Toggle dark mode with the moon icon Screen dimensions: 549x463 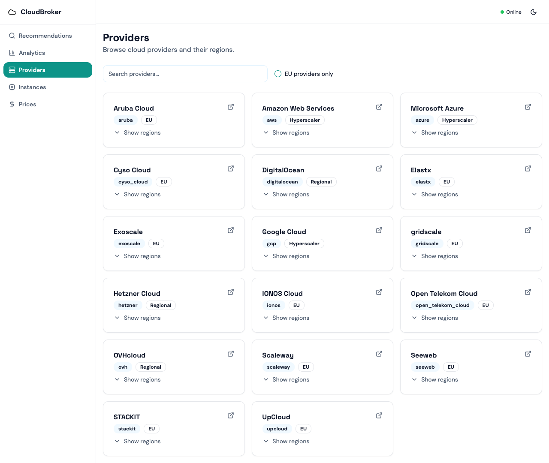(x=534, y=12)
